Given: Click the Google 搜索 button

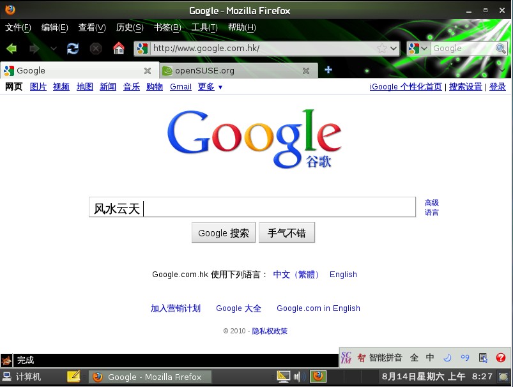Looking at the screenshot, I should pos(224,233).
